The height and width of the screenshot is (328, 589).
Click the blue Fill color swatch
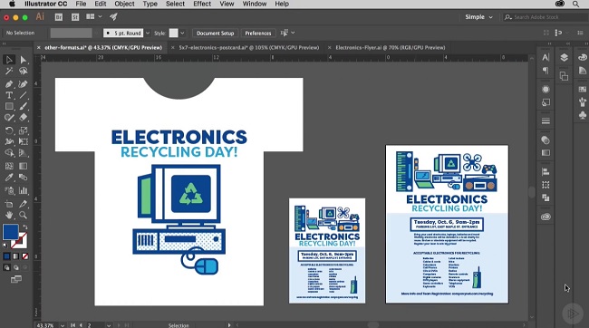click(10, 232)
